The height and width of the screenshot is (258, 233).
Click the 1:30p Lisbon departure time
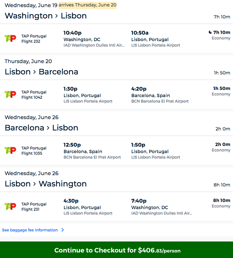pos(70,89)
